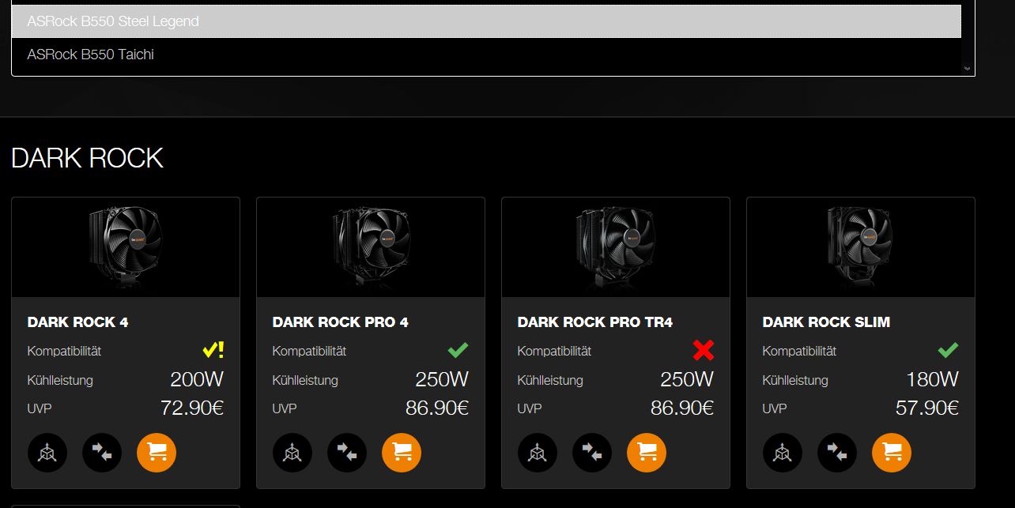The width and height of the screenshot is (1015, 508).
Task: Click compare arrows for Dark Rock Pro TR4
Action: pos(592,453)
